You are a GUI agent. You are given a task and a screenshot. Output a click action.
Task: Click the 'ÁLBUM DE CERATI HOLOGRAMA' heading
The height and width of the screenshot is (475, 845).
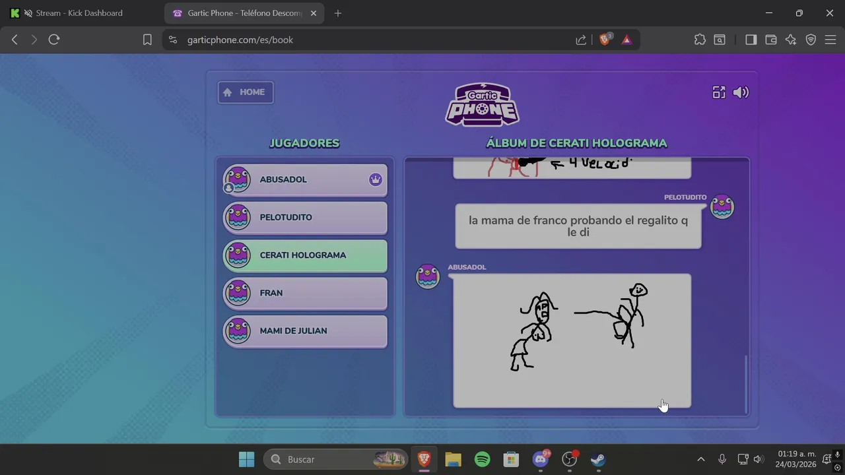(x=576, y=143)
